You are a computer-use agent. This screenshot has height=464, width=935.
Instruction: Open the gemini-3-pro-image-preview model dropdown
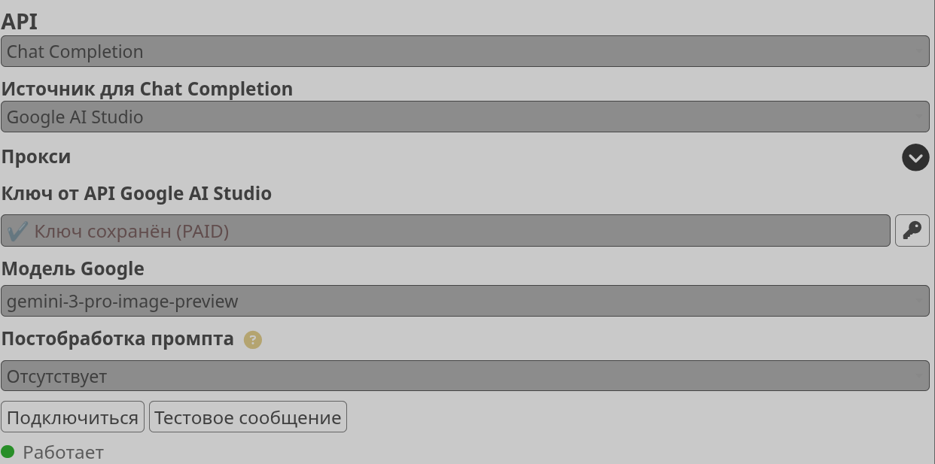pos(464,302)
